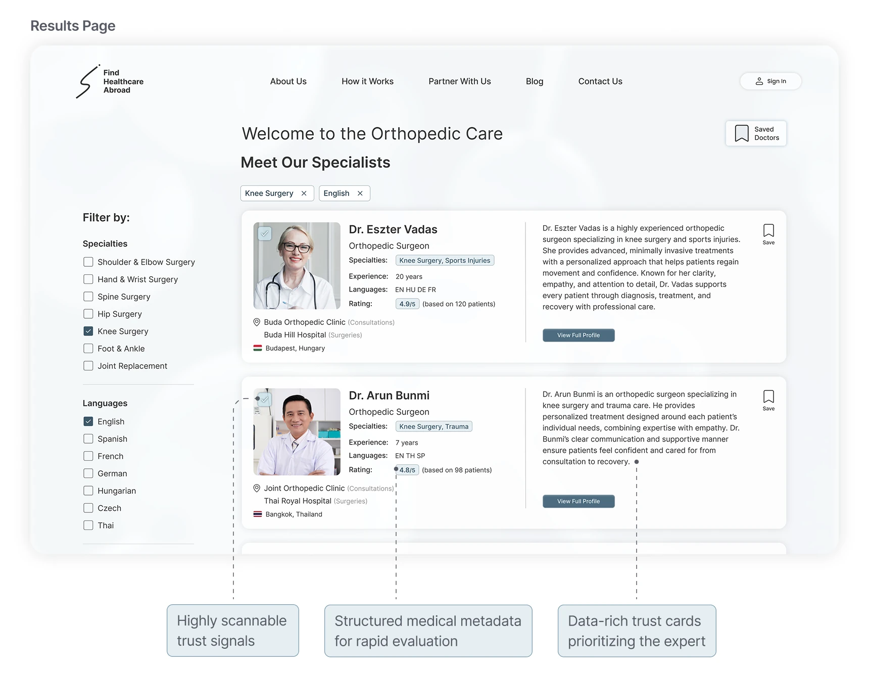The width and height of the screenshot is (869, 675).
Task: Click the Knee Surgery, Trauma tag
Action: [434, 427]
